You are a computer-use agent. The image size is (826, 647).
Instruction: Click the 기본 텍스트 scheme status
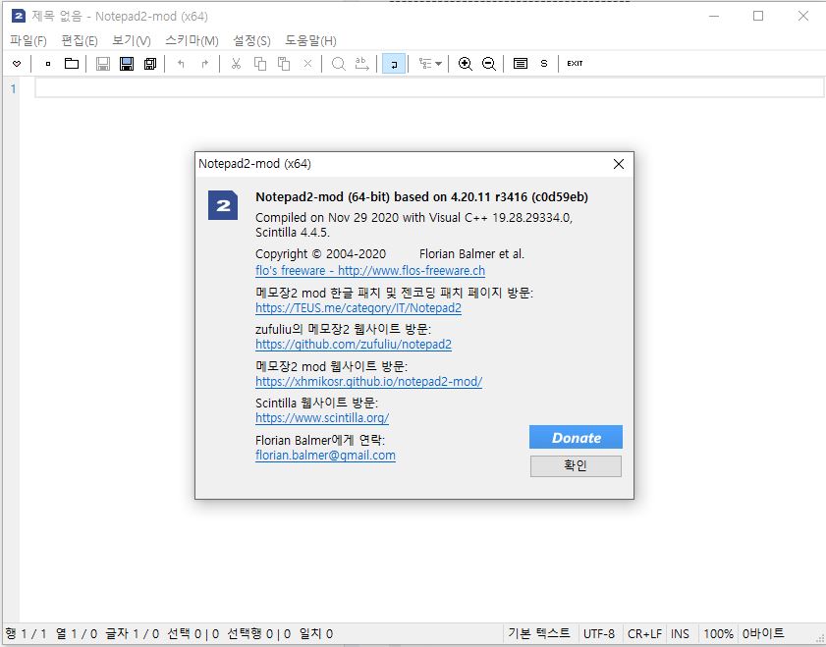coord(539,634)
